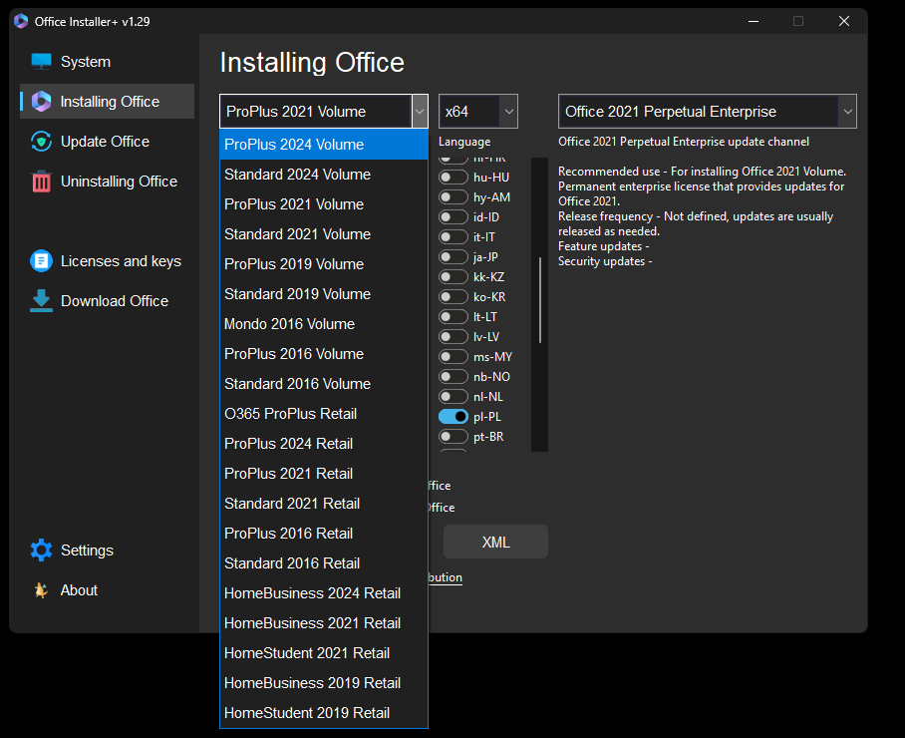Toggle the ko-KR language switch
Screen dimensions: 905x738
tap(453, 297)
